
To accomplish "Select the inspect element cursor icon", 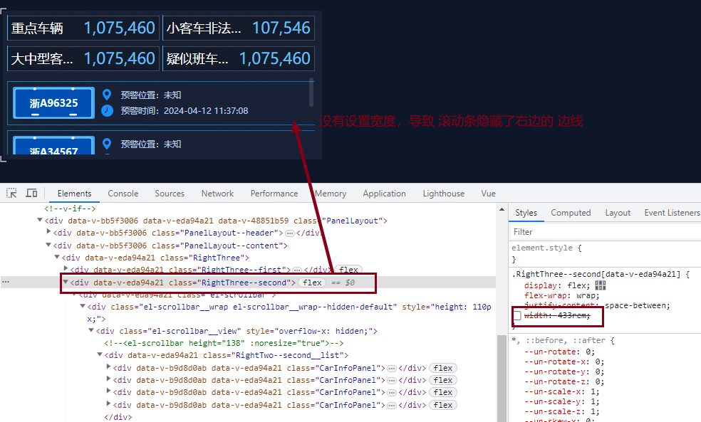I will [12, 194].
